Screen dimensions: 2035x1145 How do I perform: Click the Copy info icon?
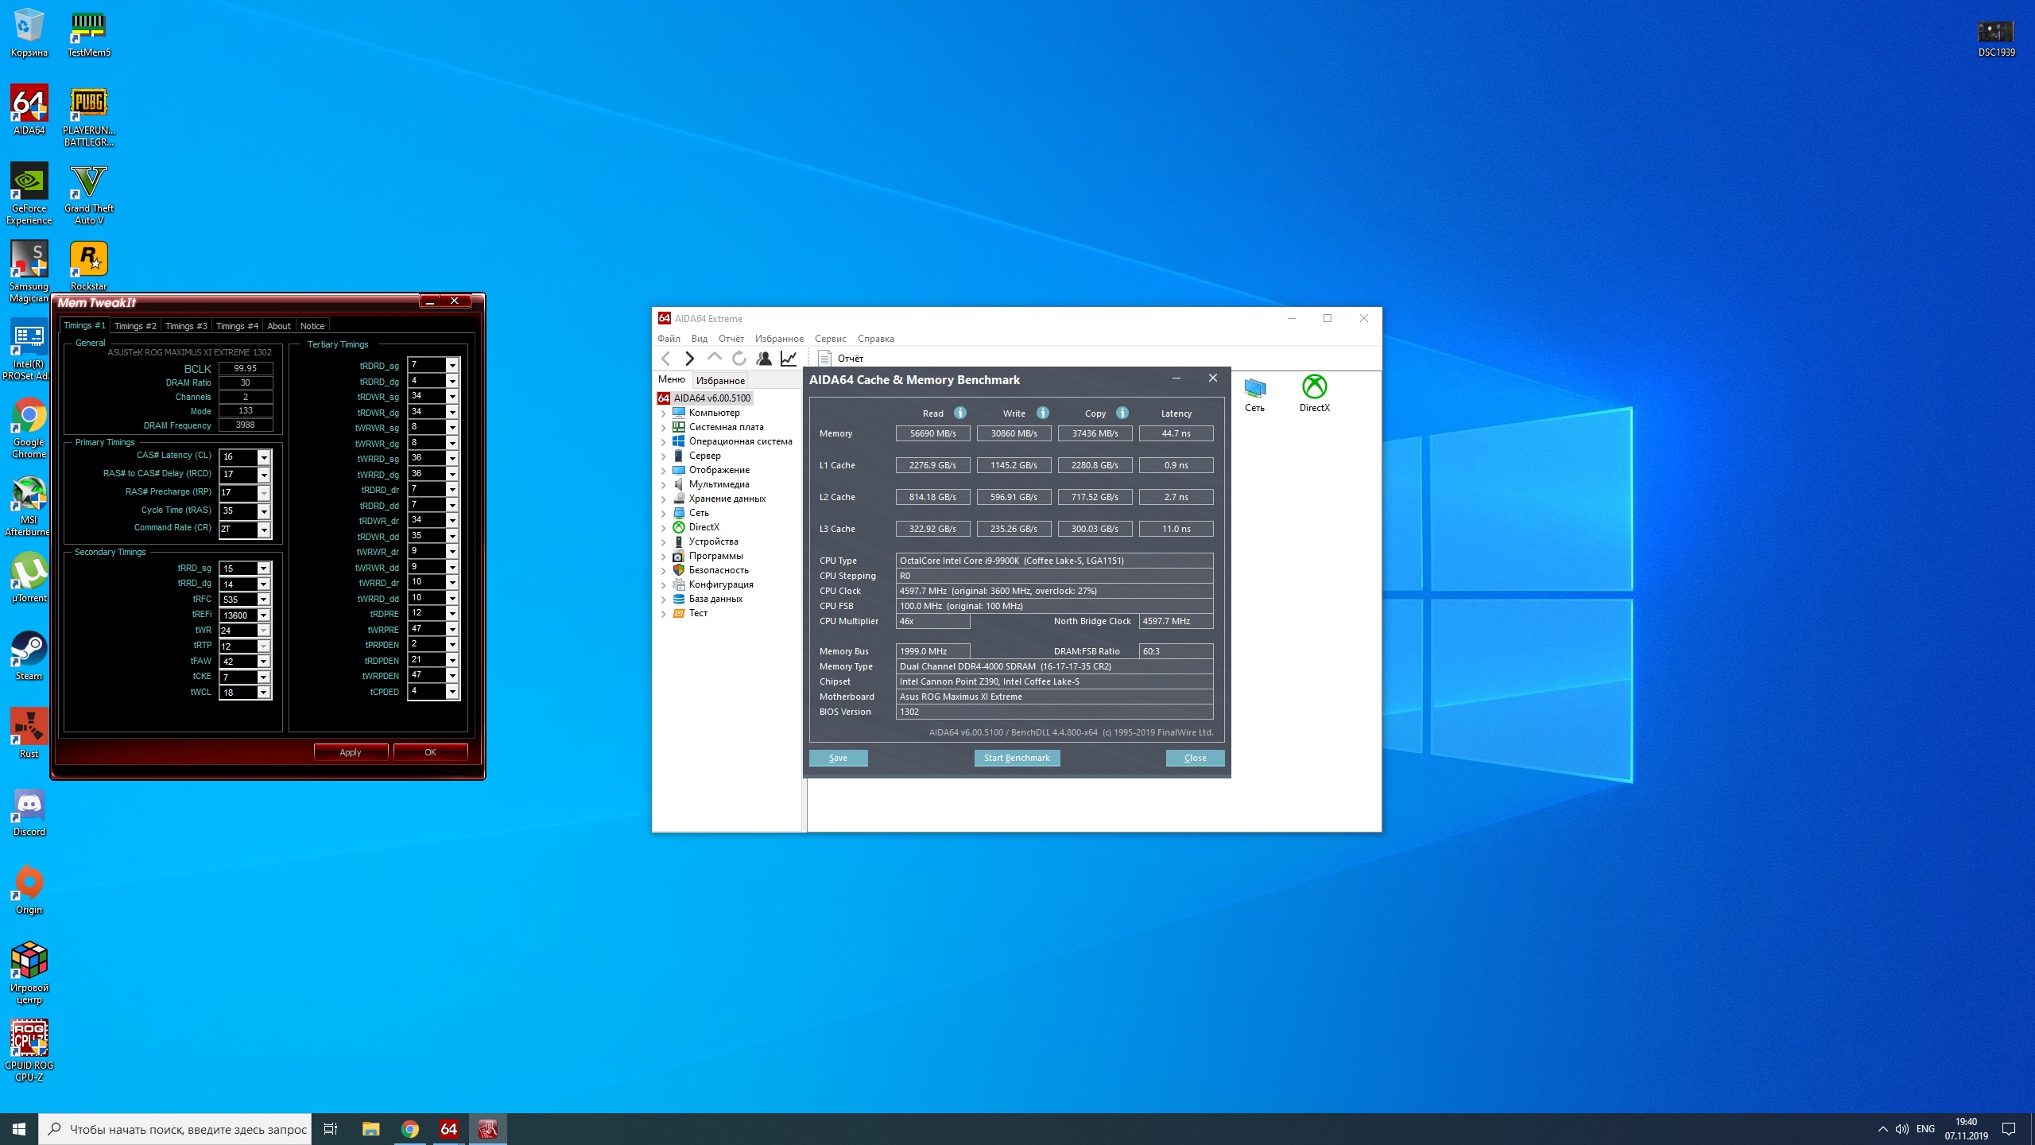tap(1122, 413)
